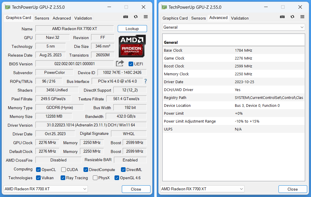
Task: Select the Base Clock row
Action: pyautogui.click(x=233, y=50)
